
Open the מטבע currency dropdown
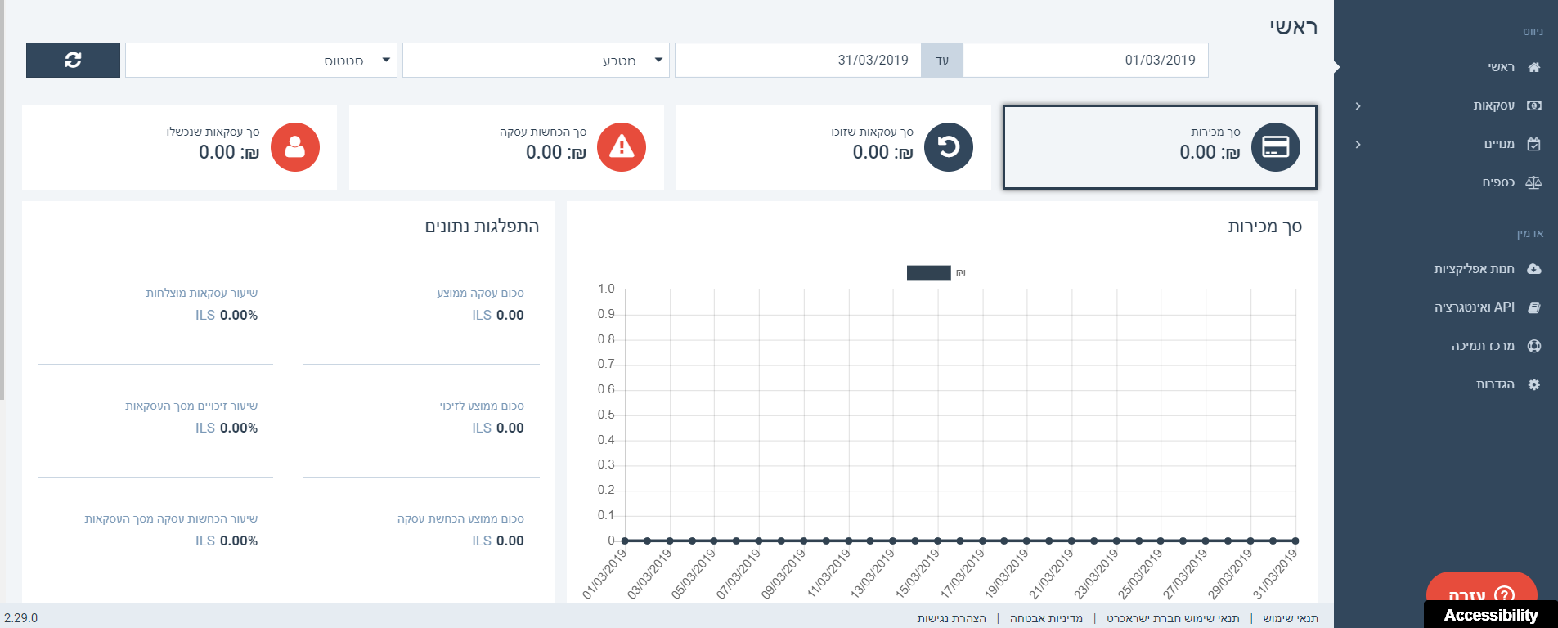point(536,61)
